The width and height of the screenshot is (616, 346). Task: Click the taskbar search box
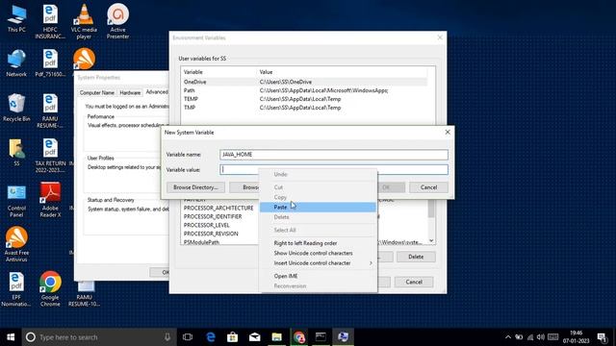pyautogui.click(x=99, y=337)
